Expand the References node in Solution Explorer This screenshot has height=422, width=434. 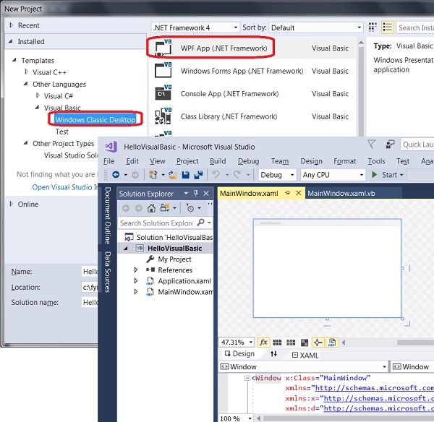[x=136, y=270]
